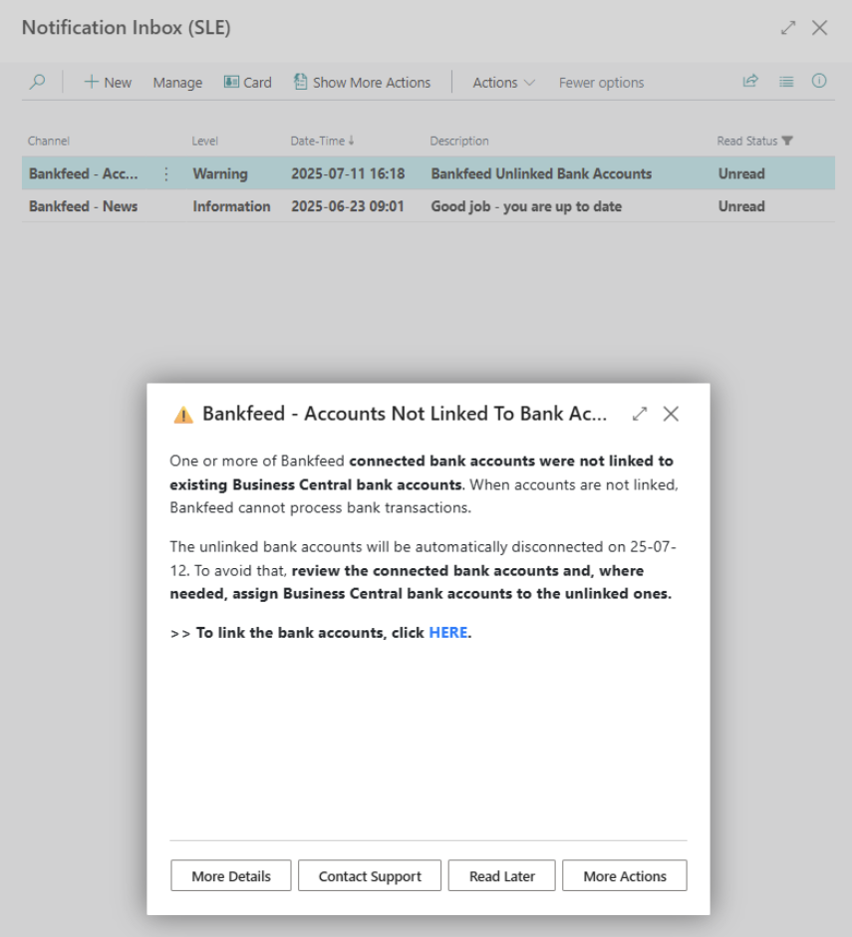Expand the Notification Inbox window
The width and height of the screenshot is (852, 937).
pos(788,28)
